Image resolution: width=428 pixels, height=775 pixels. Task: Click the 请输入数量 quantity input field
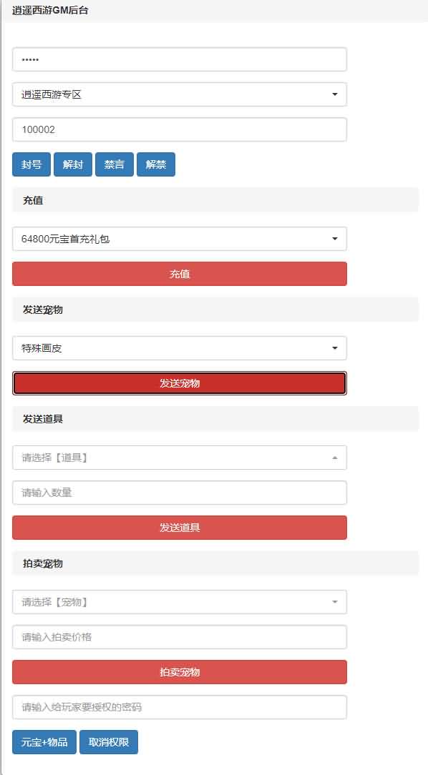179,493
